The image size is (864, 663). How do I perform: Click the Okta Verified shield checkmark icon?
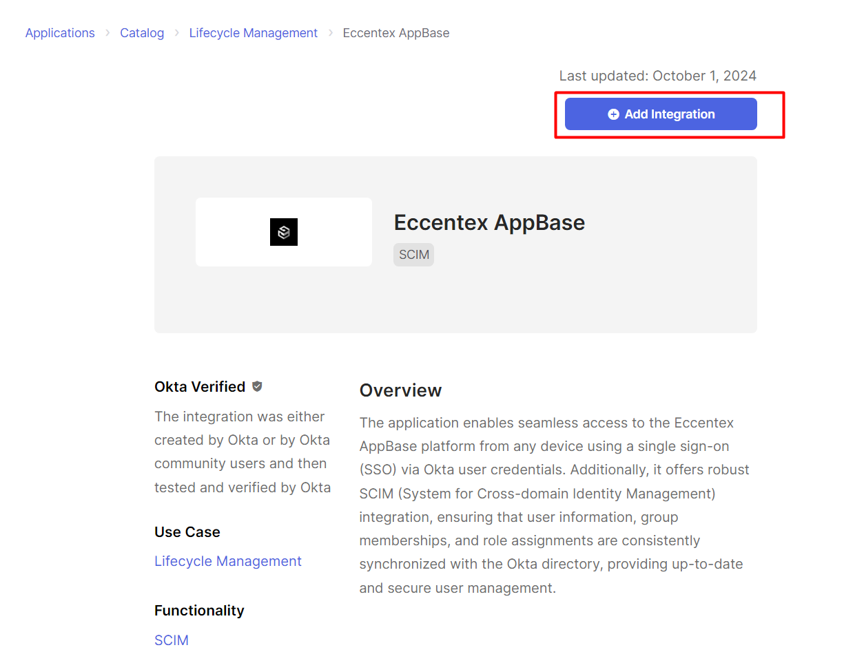(257, 386)
